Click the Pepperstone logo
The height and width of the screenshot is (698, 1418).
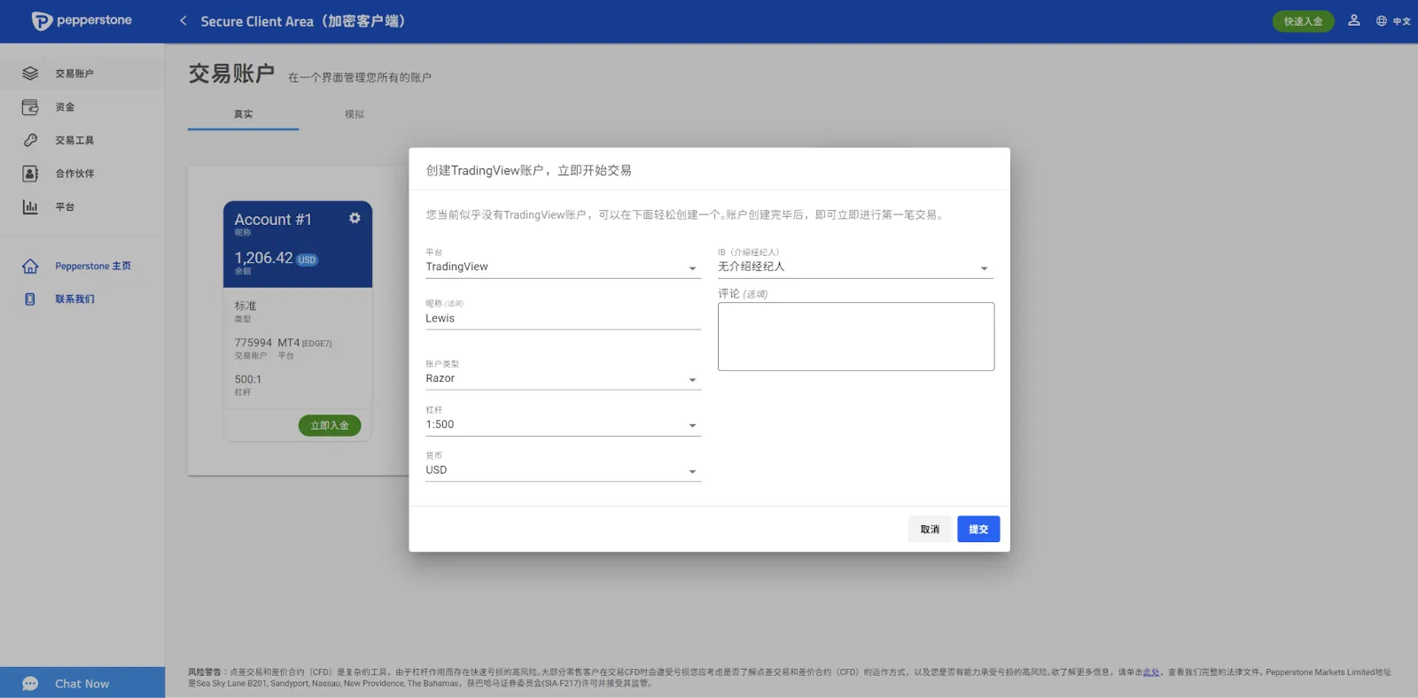[x=82, y=20]
